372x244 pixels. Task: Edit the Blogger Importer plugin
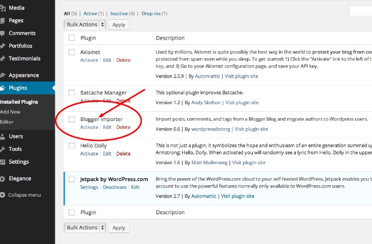click(107, 127)
